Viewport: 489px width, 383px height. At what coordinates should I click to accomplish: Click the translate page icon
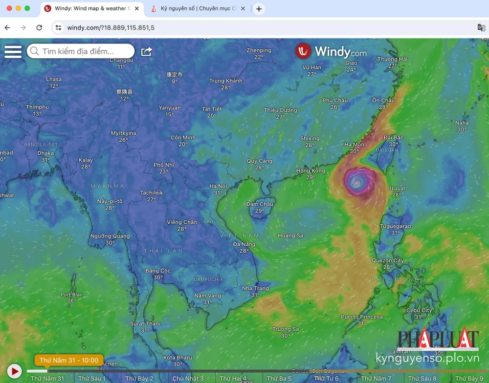[481, 28]
